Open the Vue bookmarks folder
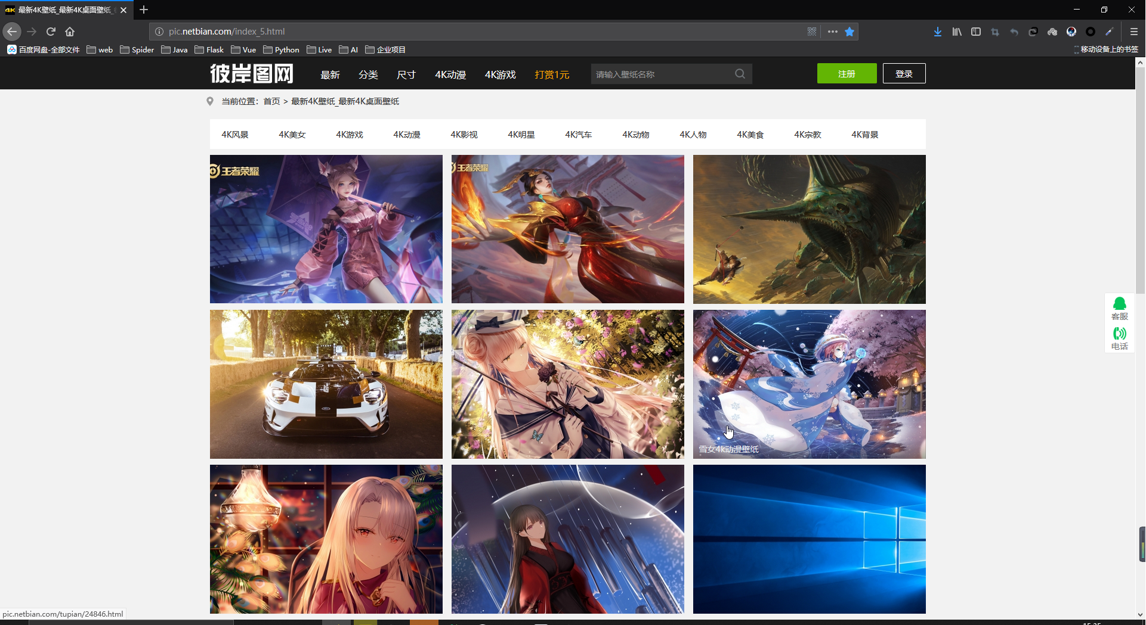Image resolution: width=1146 pixels, height=625 pixels. coord(243,49)
